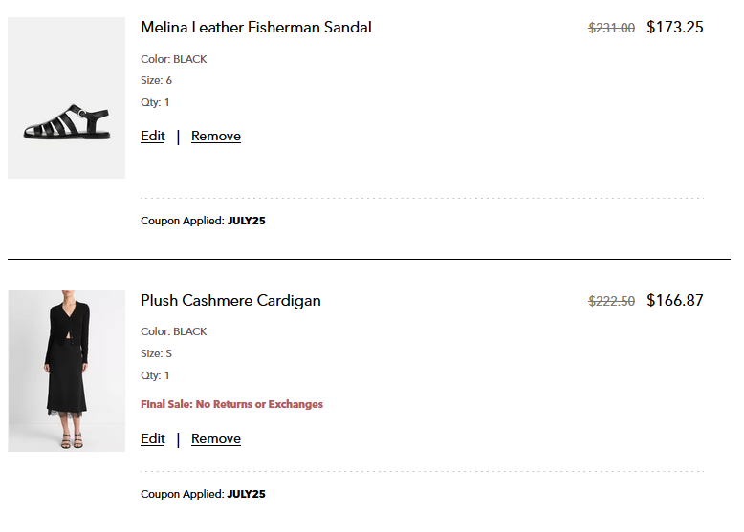Screen dimensions: 744x532
Task: Select the $173.25 discounted sandal price
Action: click(675, 28)
